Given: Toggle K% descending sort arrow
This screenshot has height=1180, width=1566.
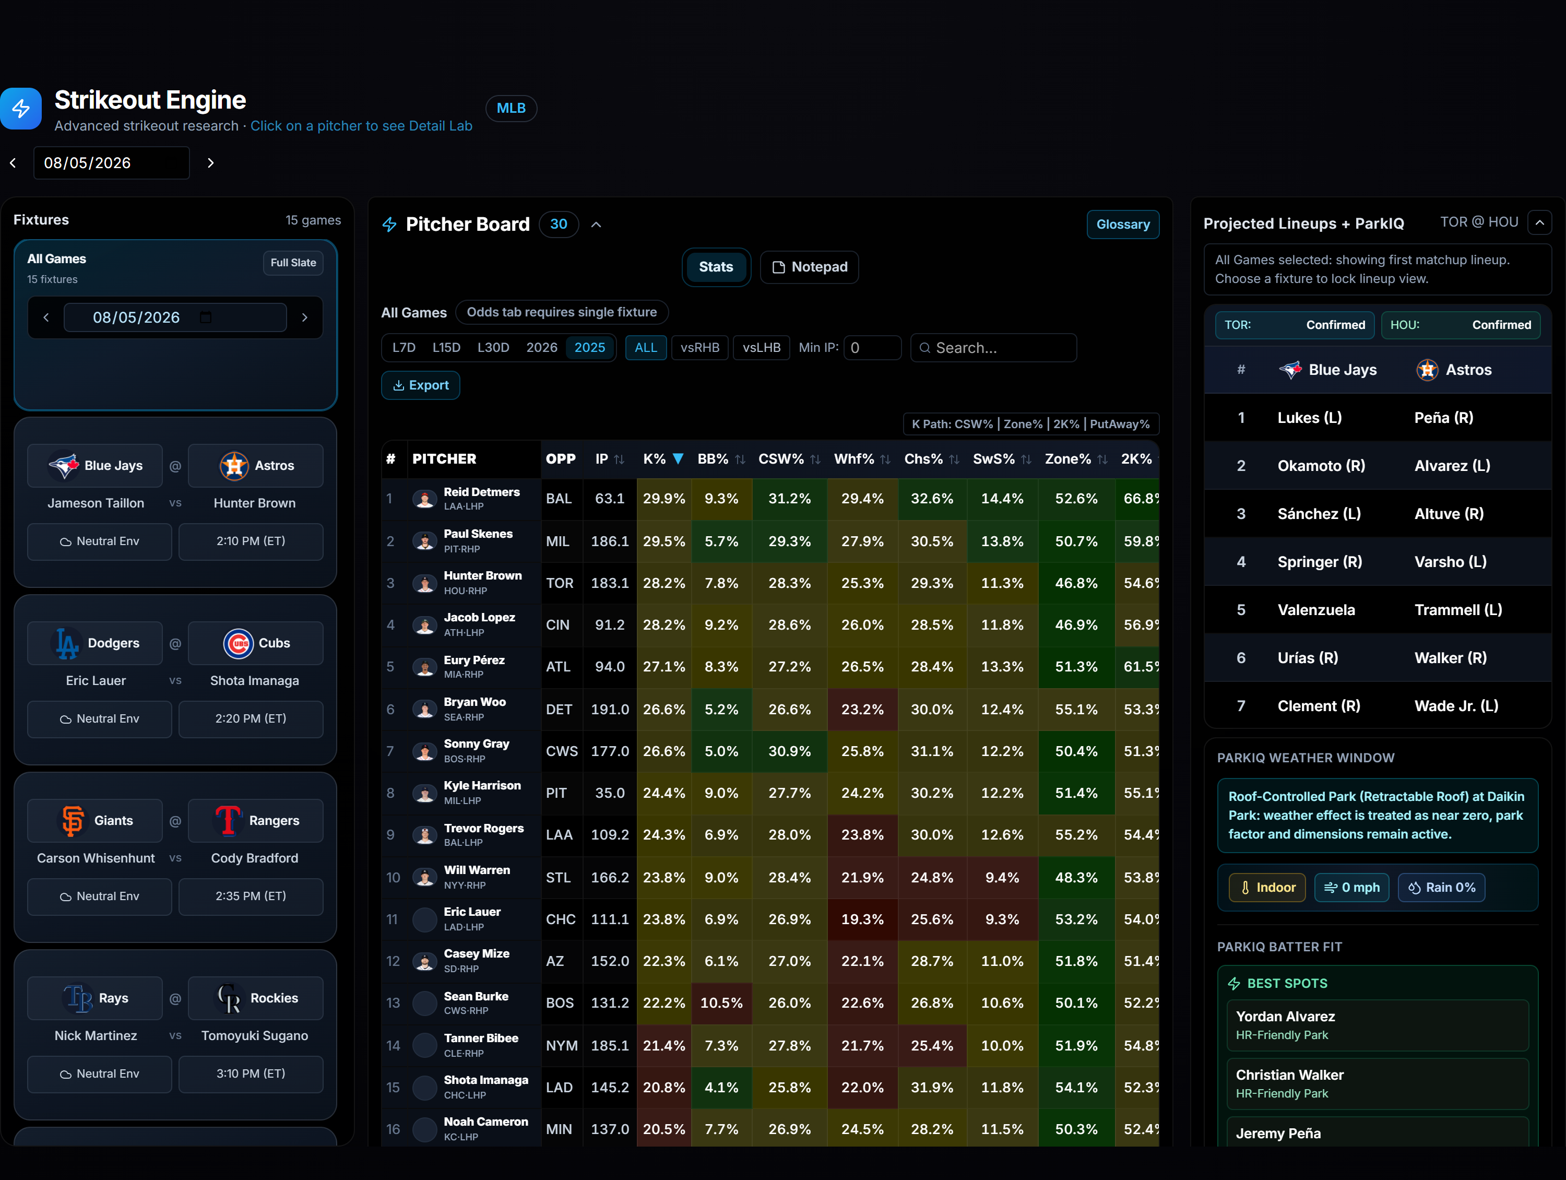Looking at the screenshot, I should point(678,459).
